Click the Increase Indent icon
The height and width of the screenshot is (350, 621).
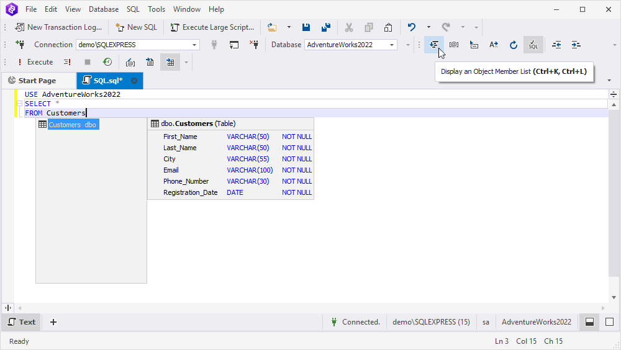pos(576,45)
